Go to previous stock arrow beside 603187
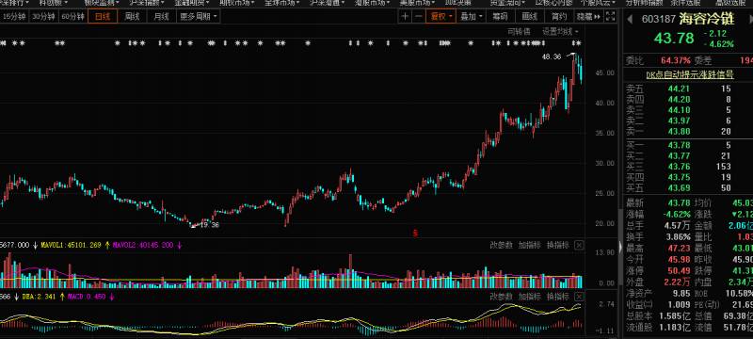 coord(630,19)
